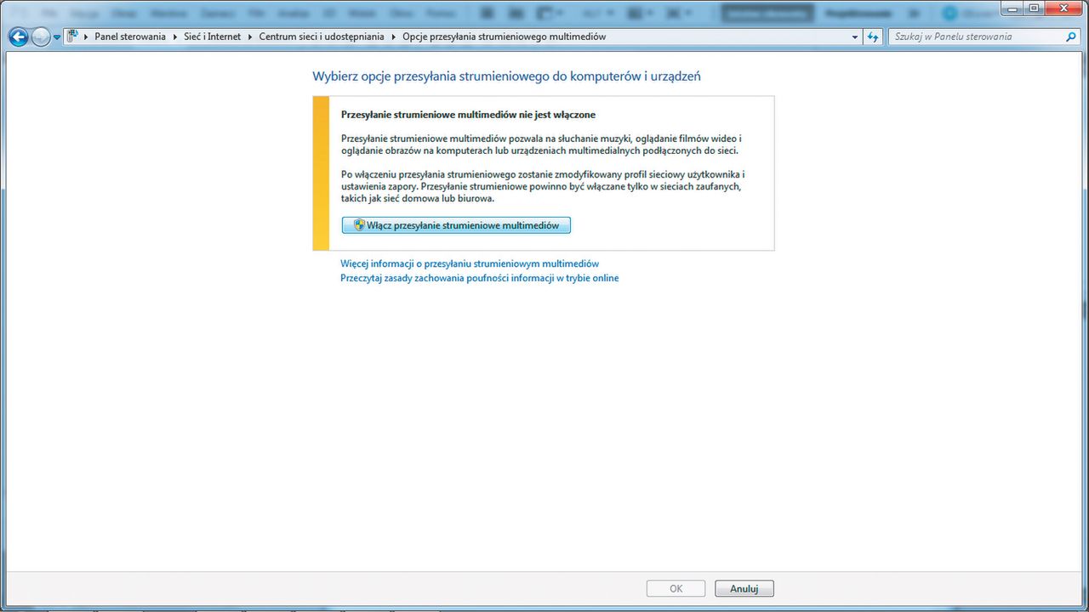
Task: Expand arrow after Centrum sieci i udostępniania
Action: pos(393,37)
